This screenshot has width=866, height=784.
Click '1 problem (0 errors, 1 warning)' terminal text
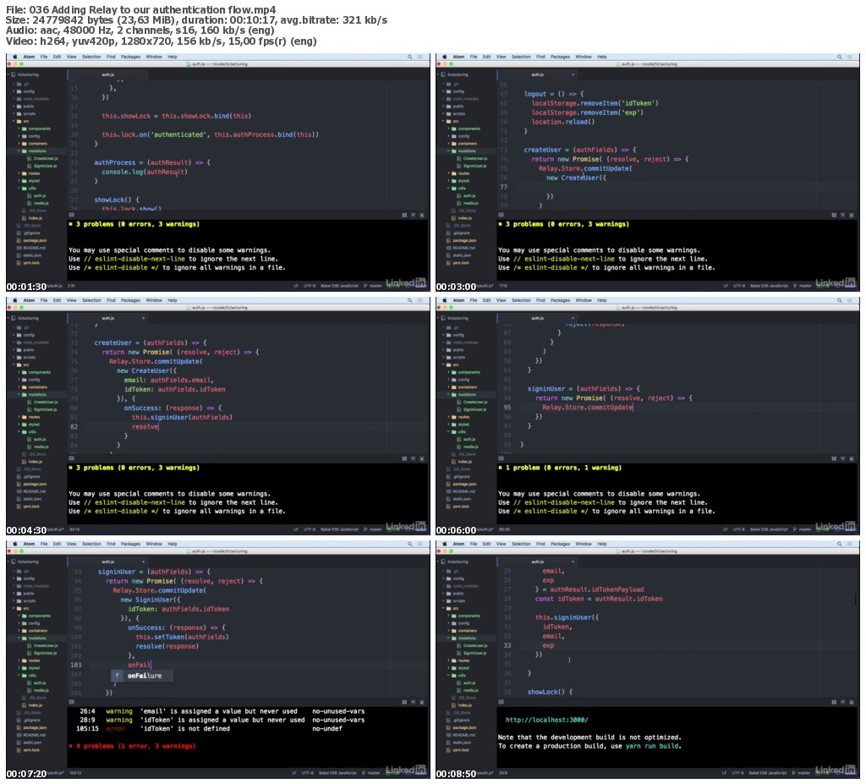pos(562,468)
